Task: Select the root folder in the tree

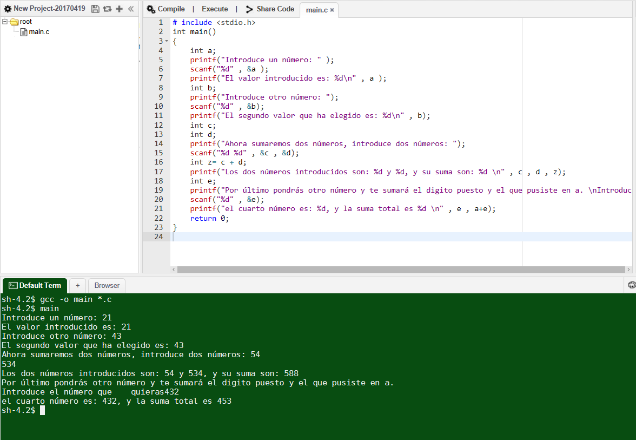Action: pyautogui.click(x=25, y=22)
